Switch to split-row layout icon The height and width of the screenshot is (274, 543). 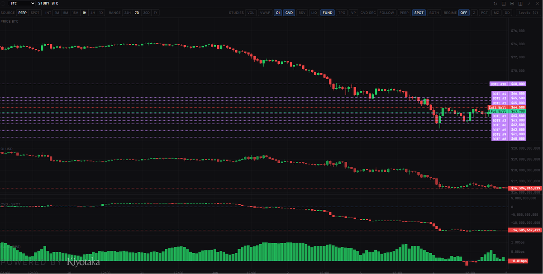pyautogui.click(x=504, y=4)
